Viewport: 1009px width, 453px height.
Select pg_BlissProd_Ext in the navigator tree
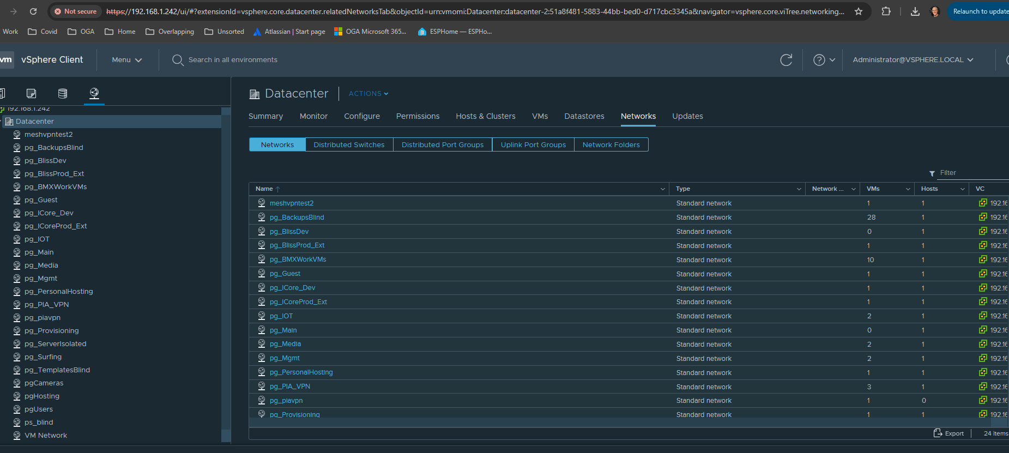[54, 174]
